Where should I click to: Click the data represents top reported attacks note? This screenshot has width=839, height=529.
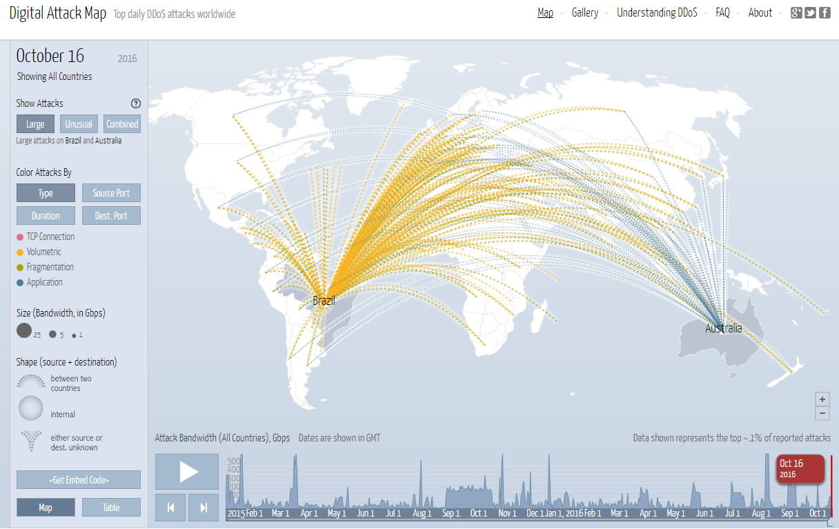tap(732, 438)
